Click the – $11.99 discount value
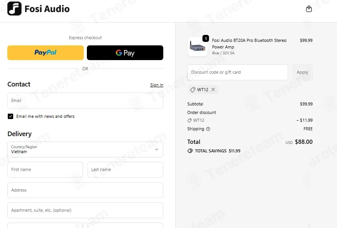Screen dimensions: 337x228 304,120
